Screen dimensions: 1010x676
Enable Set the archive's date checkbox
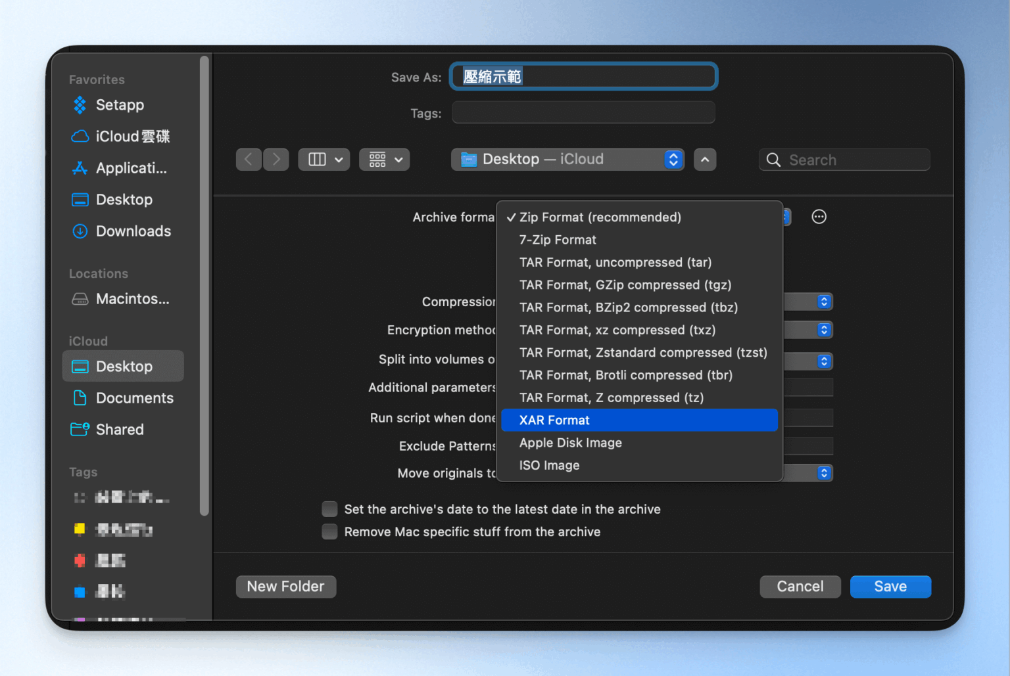coord(329,508)
